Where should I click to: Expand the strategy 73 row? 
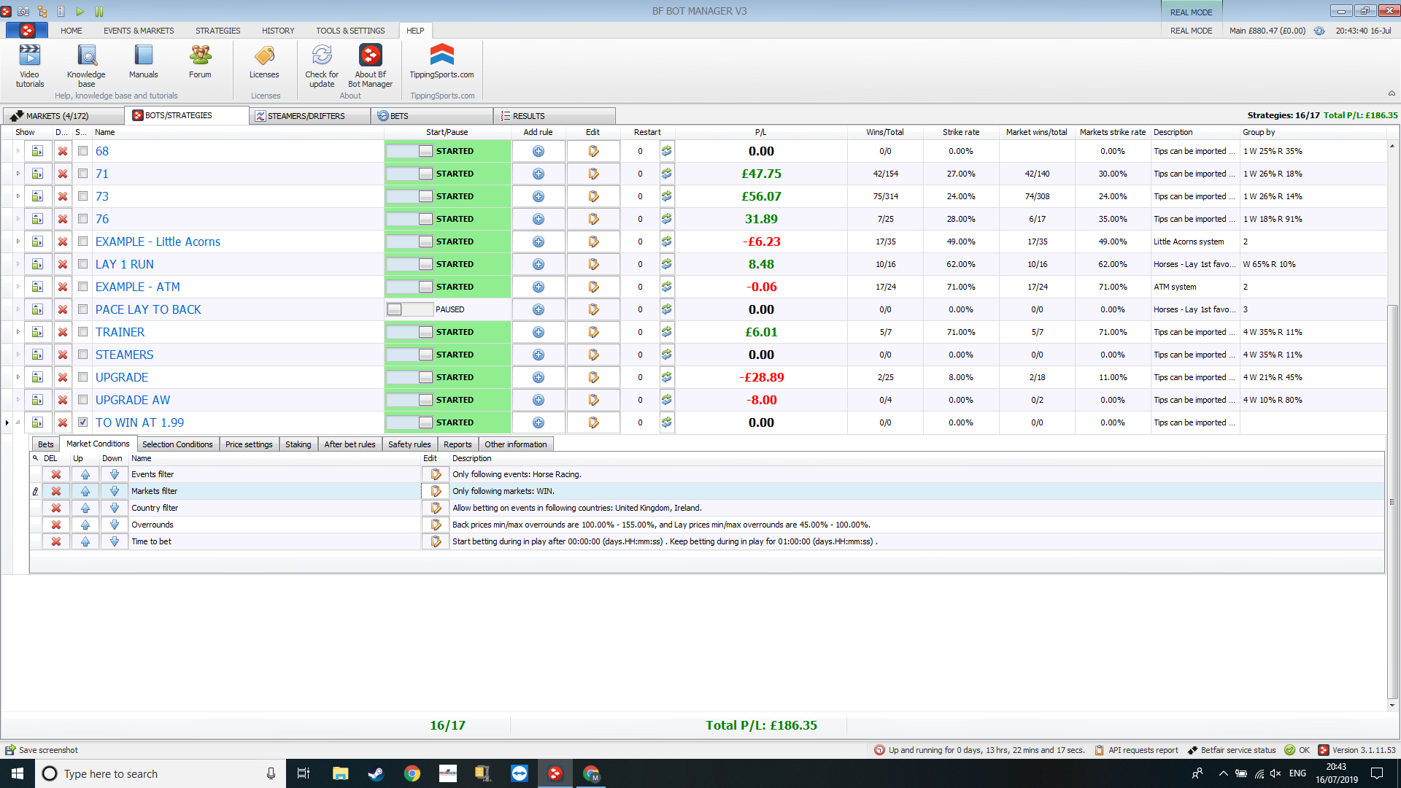[18, 196]
